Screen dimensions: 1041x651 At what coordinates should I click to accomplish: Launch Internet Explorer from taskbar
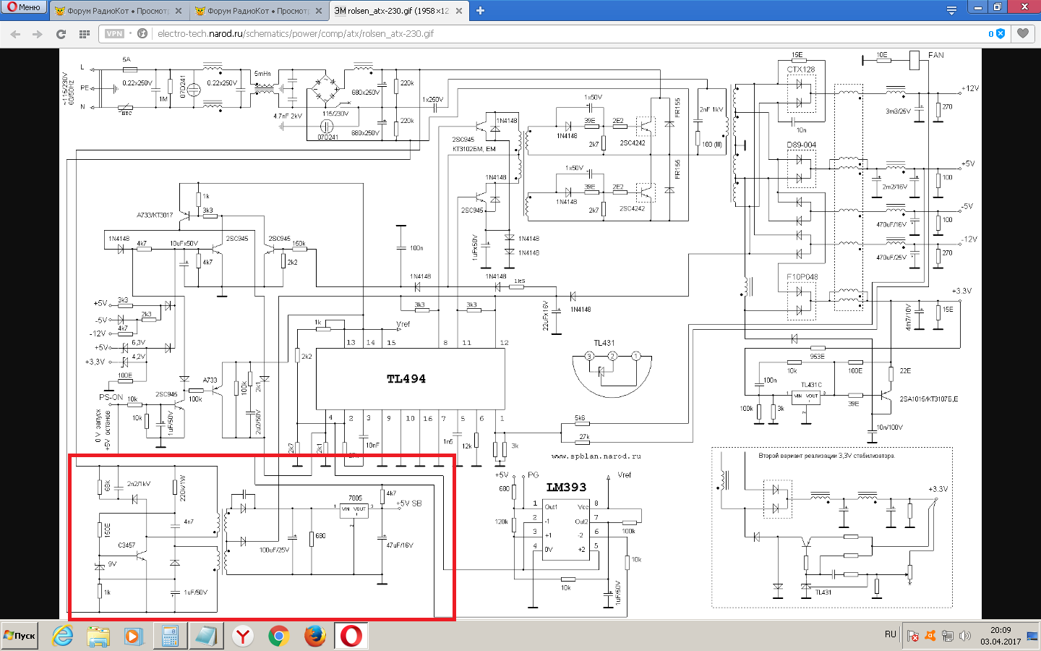tap(63, 636)
